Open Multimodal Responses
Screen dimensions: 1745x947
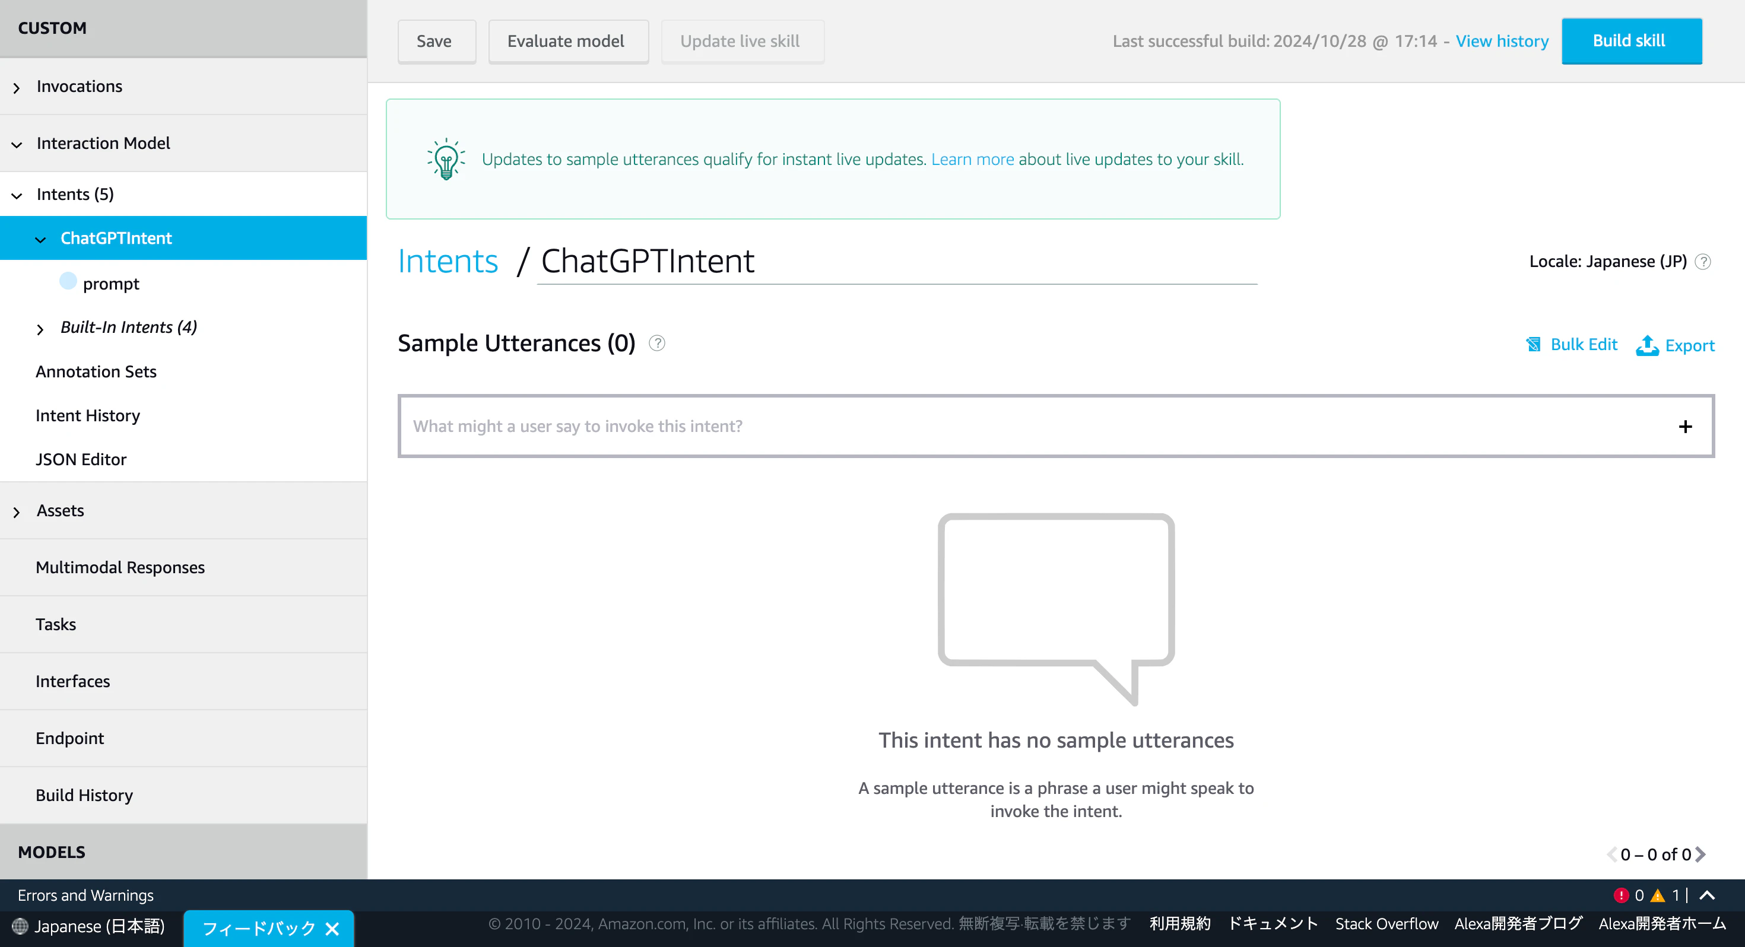coord(120,568)
